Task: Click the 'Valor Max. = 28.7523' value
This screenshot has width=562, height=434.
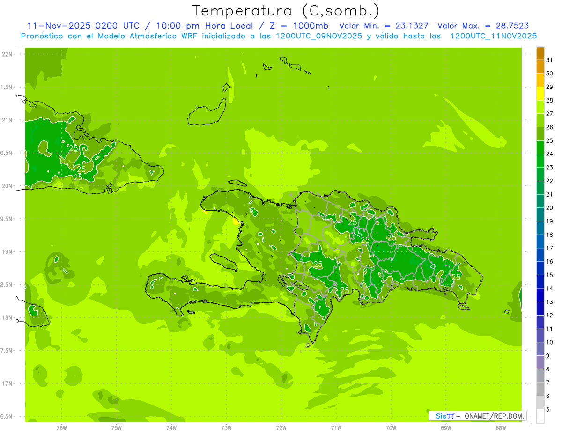Action: coord(483,26)
